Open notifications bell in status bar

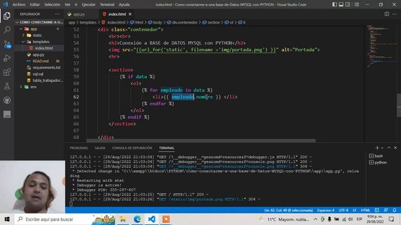[x=395, y=210]
